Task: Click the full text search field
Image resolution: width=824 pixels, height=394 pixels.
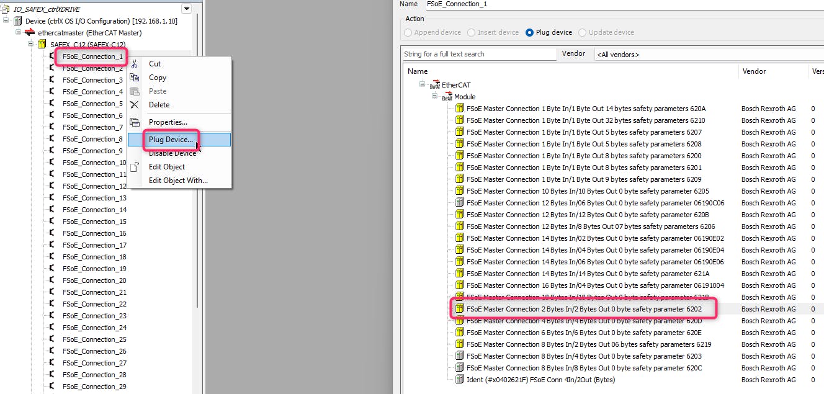Action: (x=479, y=55)
